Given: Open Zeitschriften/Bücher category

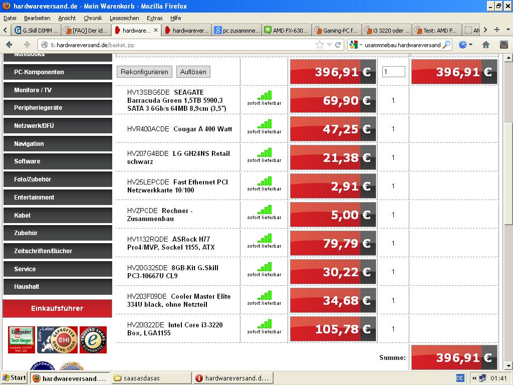Looking at the screenshot, I should (x=58, y=251).
